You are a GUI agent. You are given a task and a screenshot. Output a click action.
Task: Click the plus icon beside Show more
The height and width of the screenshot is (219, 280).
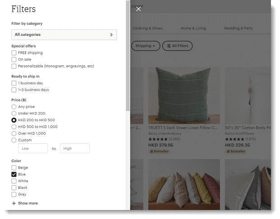[14, 203]
